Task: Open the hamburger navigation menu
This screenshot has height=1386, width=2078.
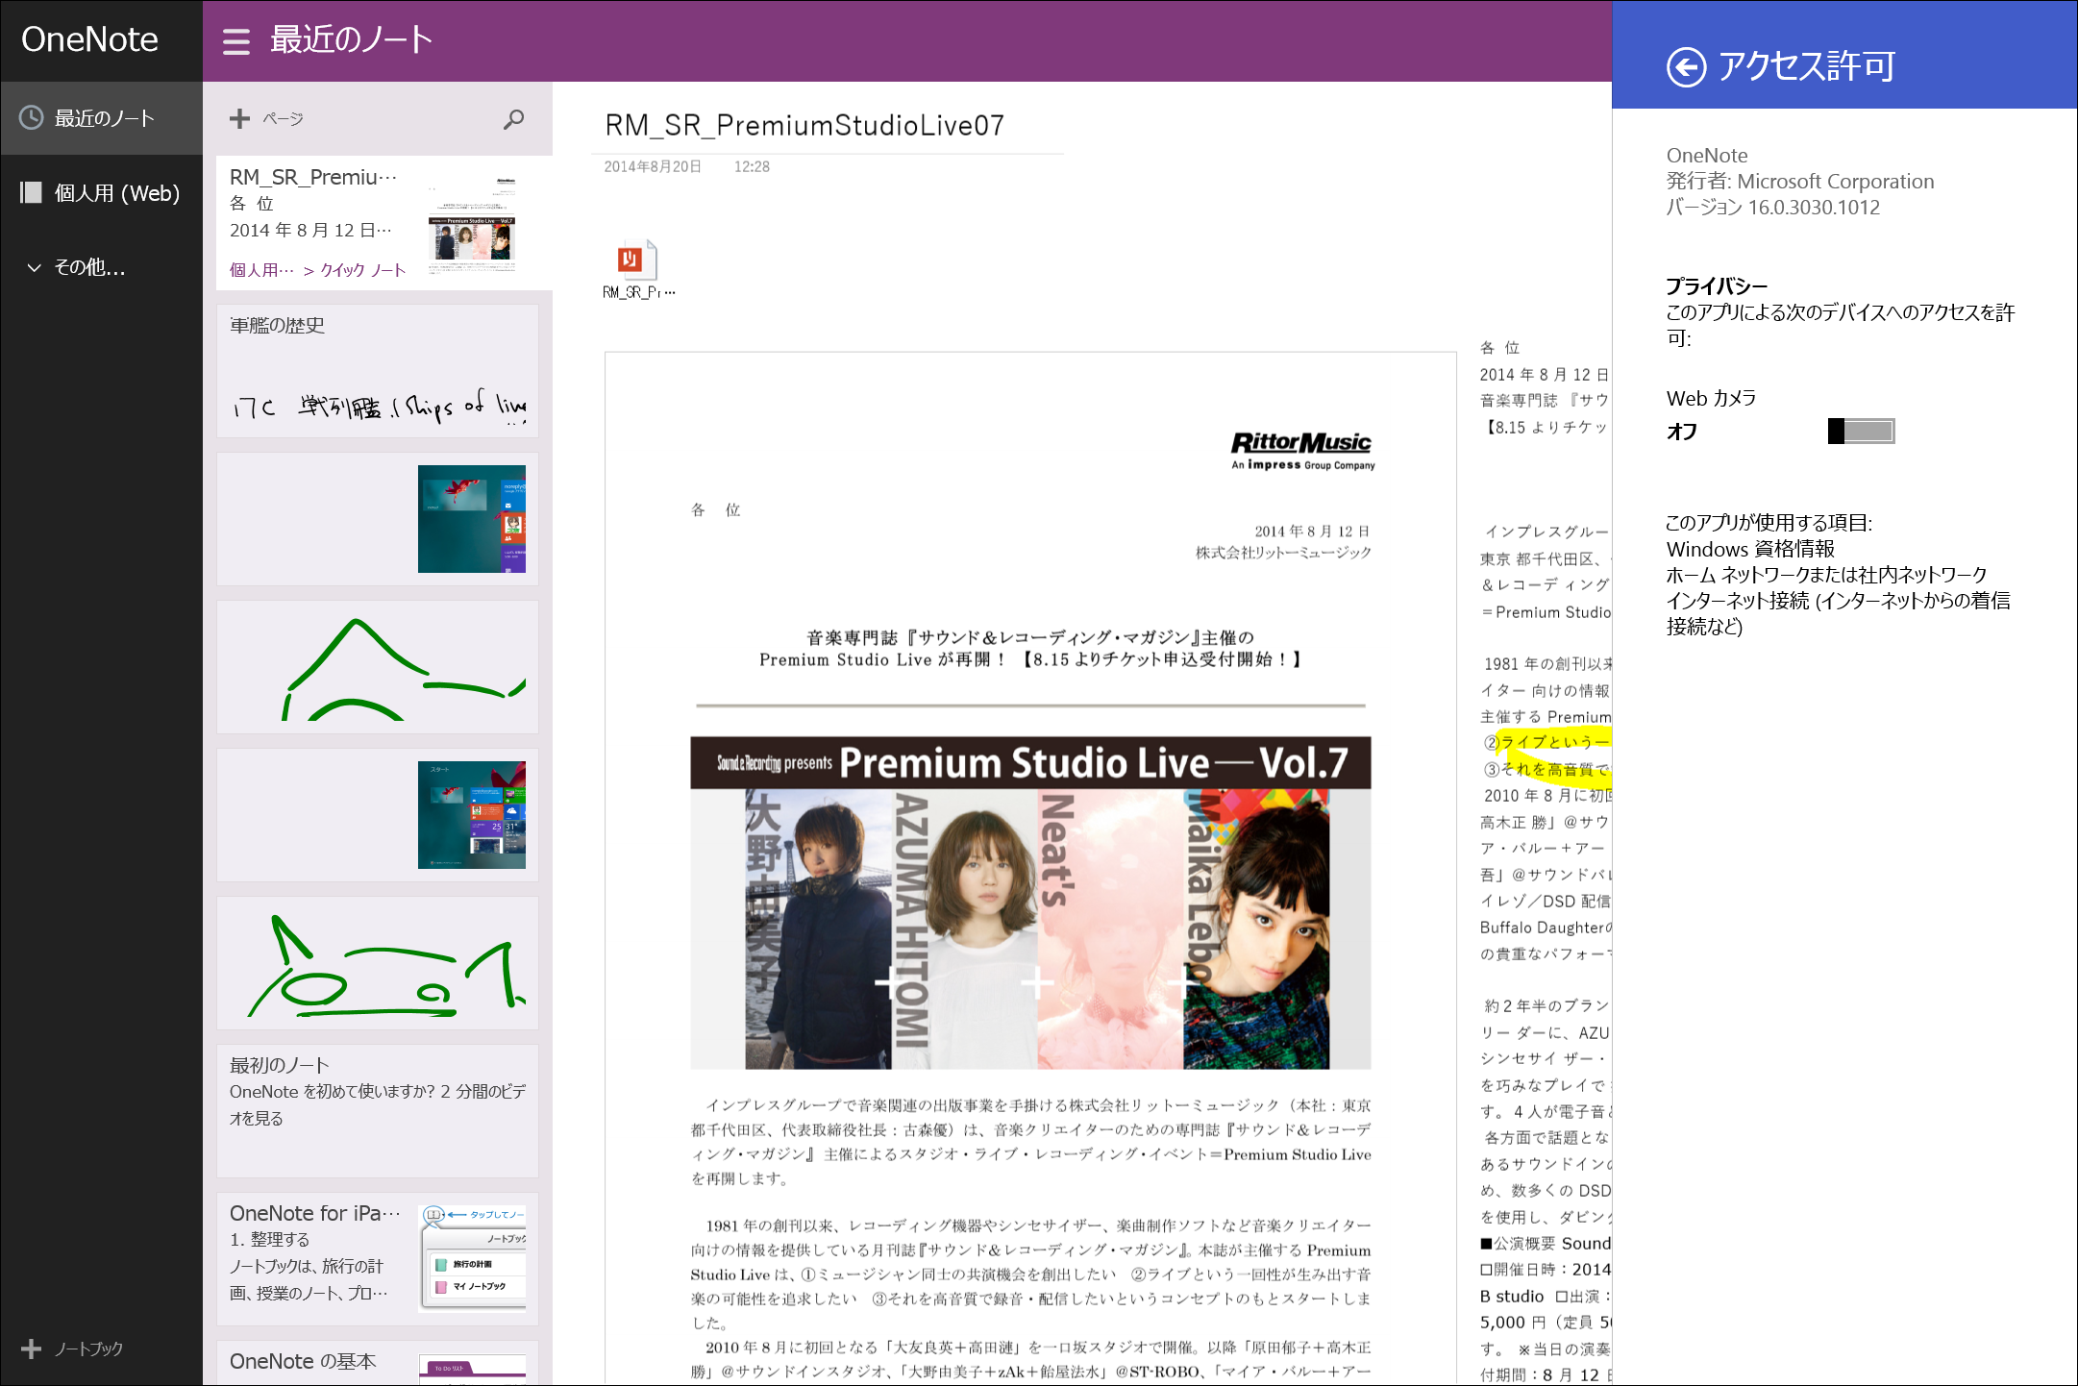Action: pos(235,40)
